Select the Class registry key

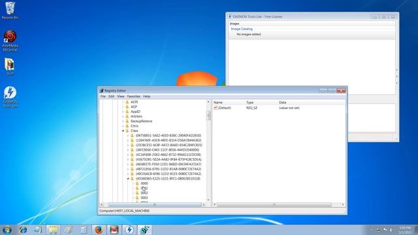(135, 131)
